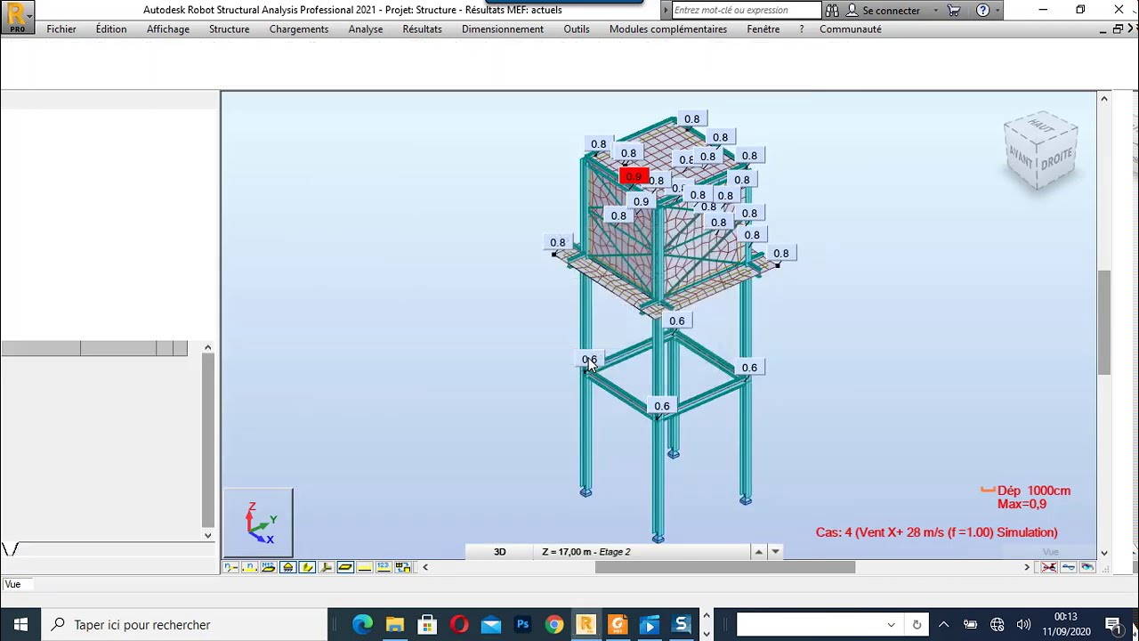Click the horizontal scrollbar thumb in the view
Viewport: 1139px width, 641px height.
pyautogui.click(x=725, y=567)
